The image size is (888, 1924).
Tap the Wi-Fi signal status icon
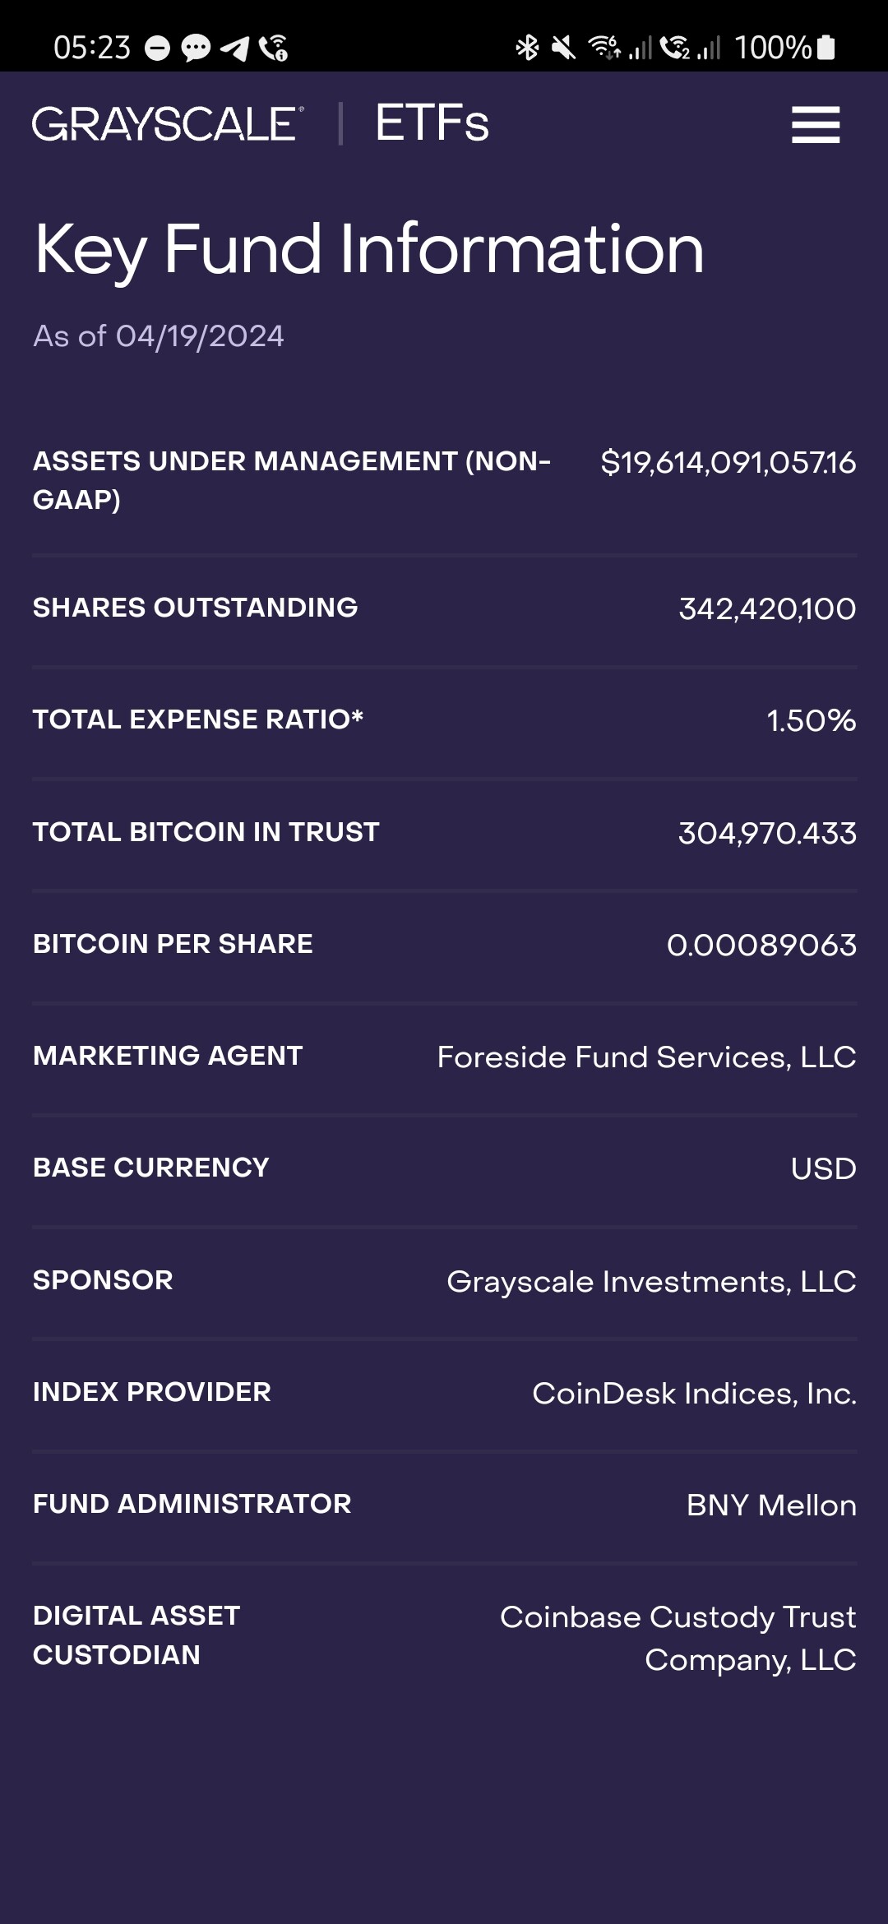point(604,48)
